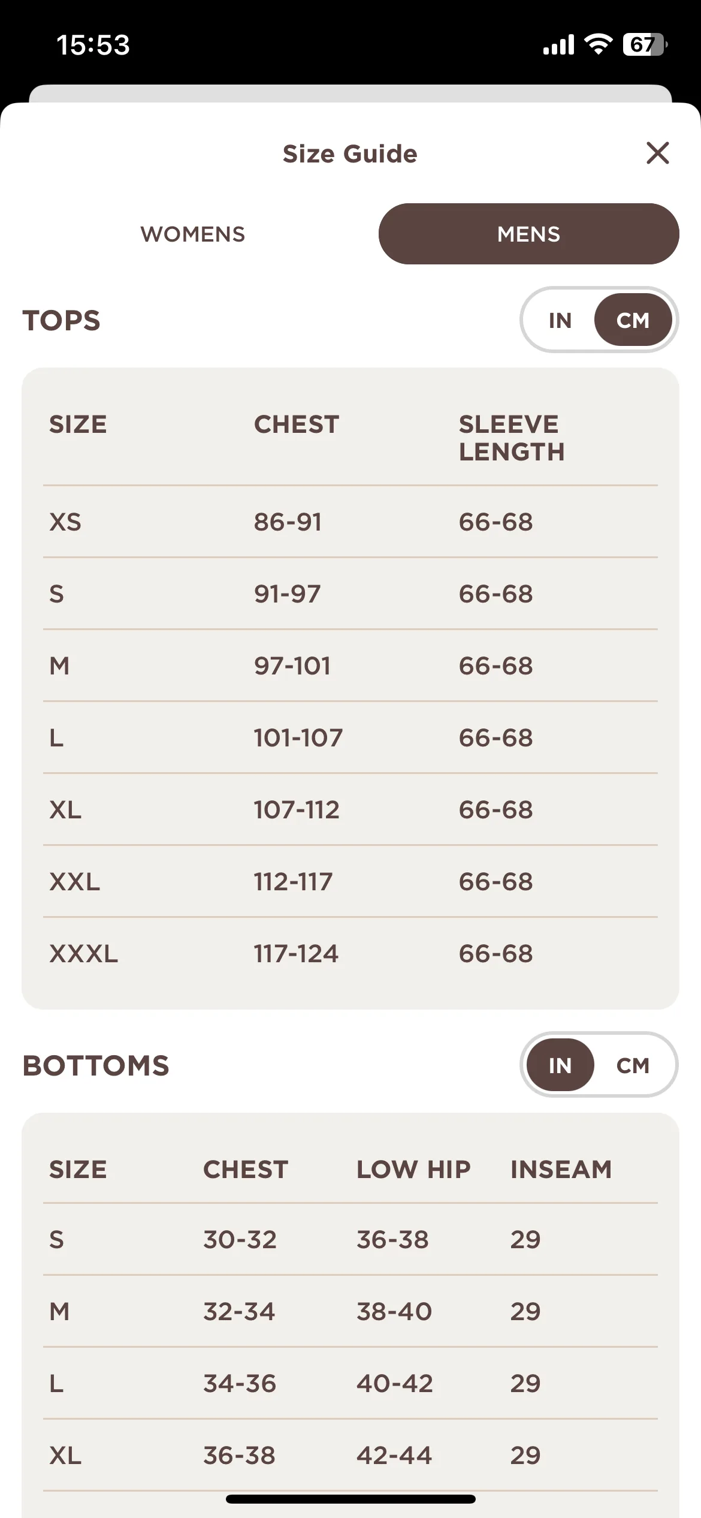Tap the XXXL size row in Tops

tap(350, 953)
